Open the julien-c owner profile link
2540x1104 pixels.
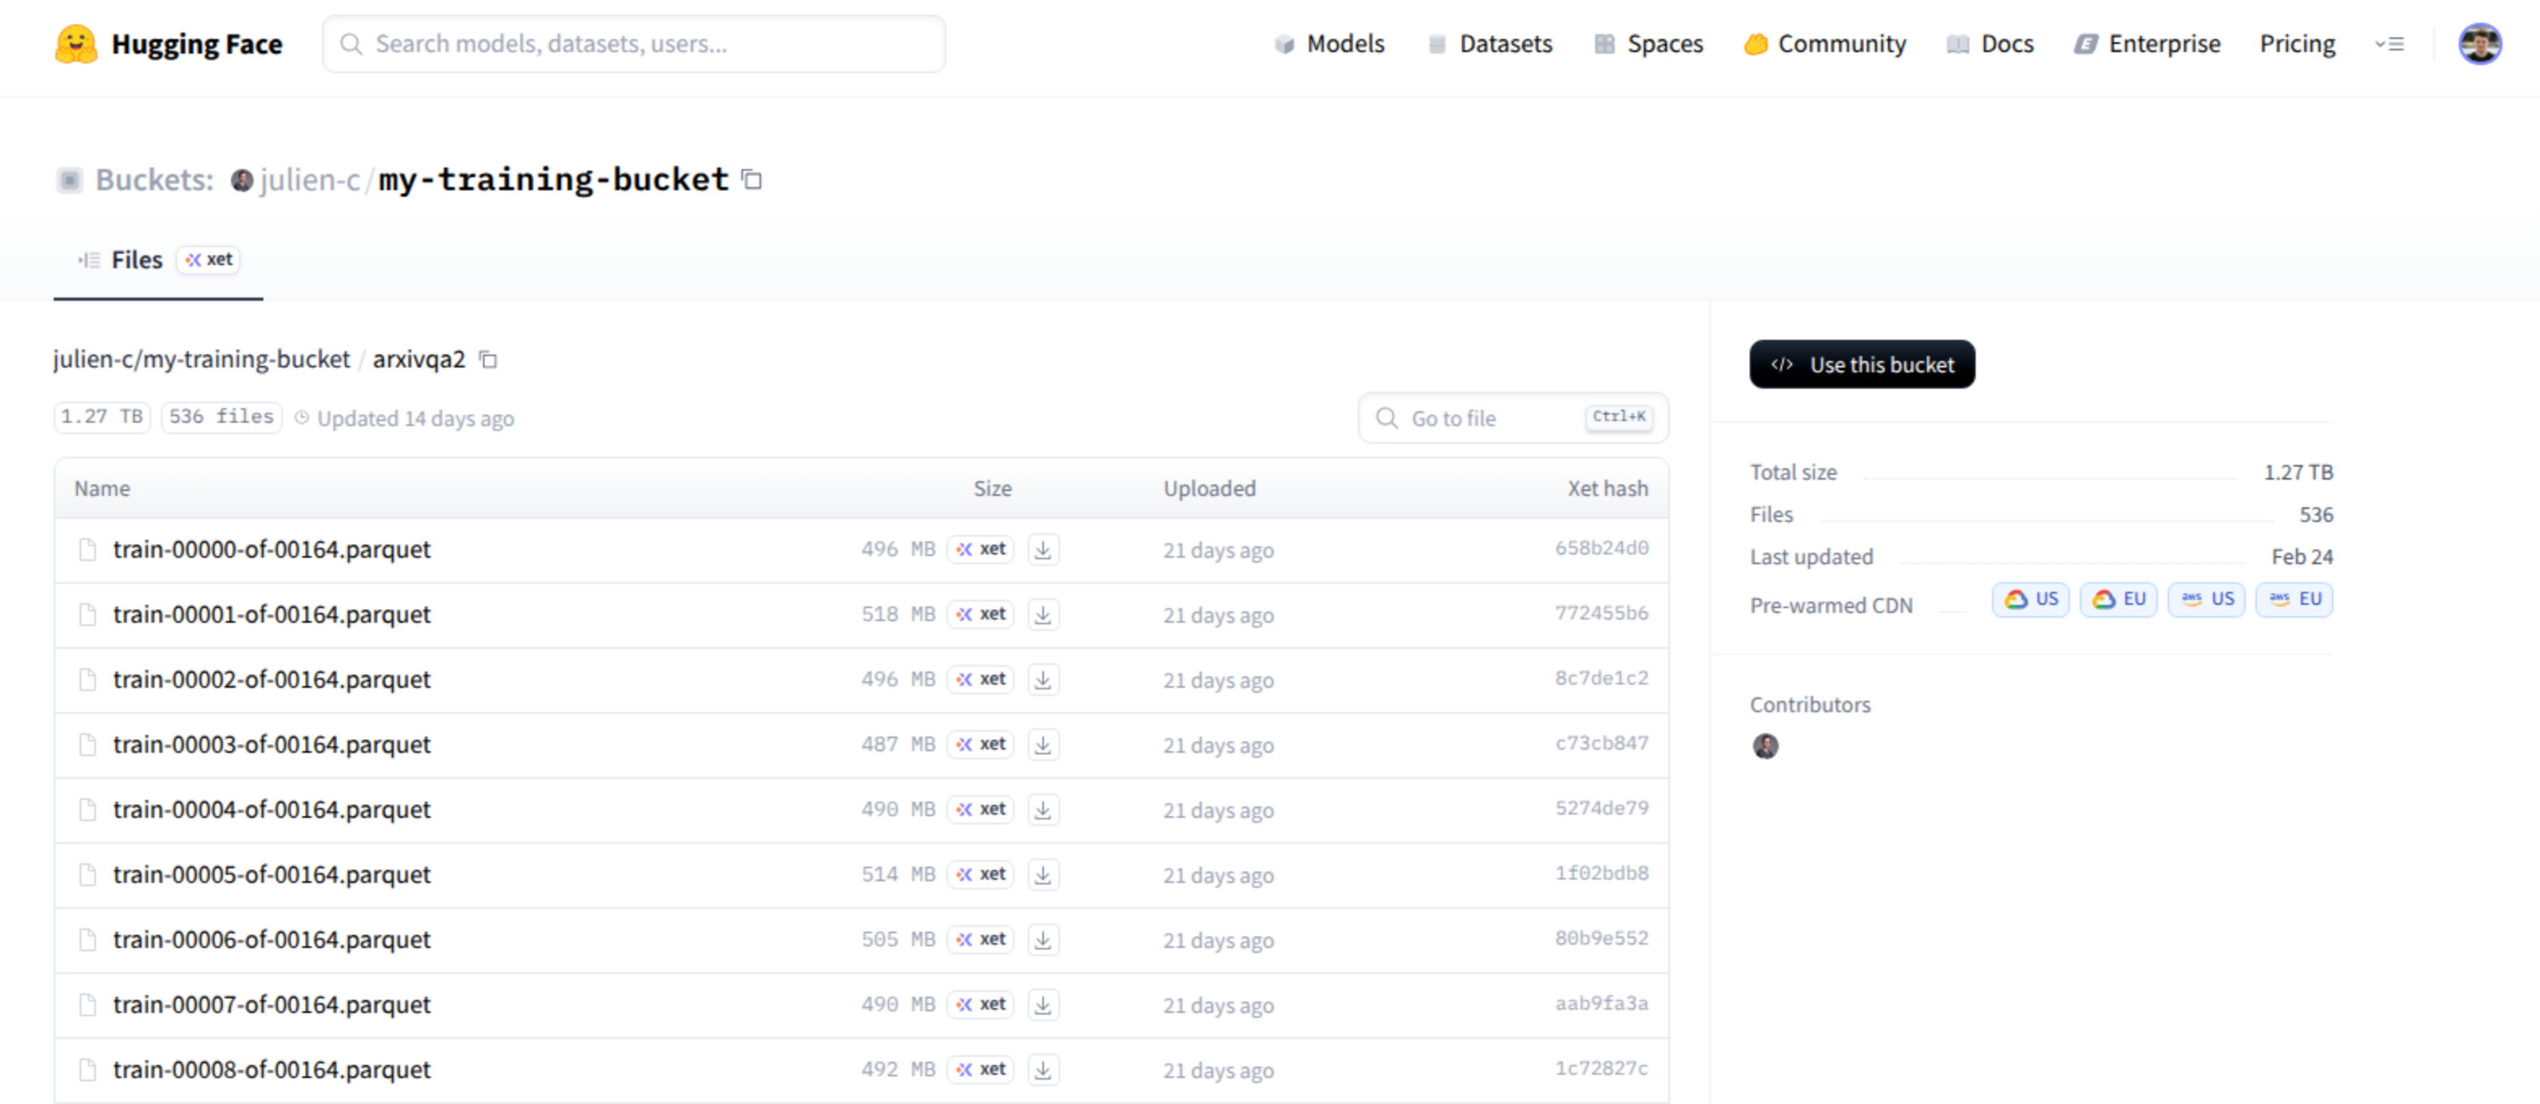pos(310,180)
